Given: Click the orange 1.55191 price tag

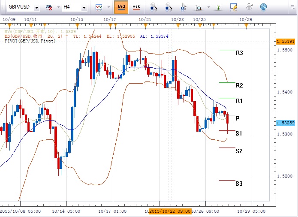Looking at the screenshot, I should (x=285, y=42).
